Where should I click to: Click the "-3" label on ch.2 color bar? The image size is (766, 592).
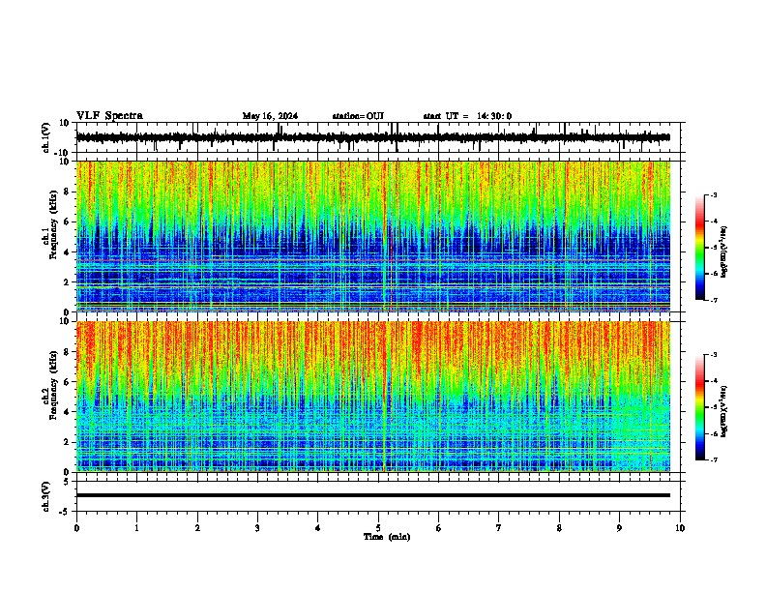tap(713, 355)
